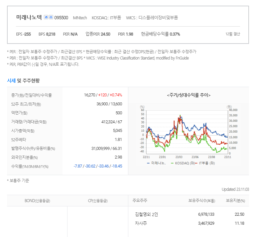Viewport: 253px width, 237px height.
Task: Click the PBR 1.98 value
Action: 126,34
